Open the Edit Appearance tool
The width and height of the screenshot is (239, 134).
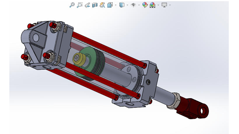pyautogui.click(x=145, y=5)
